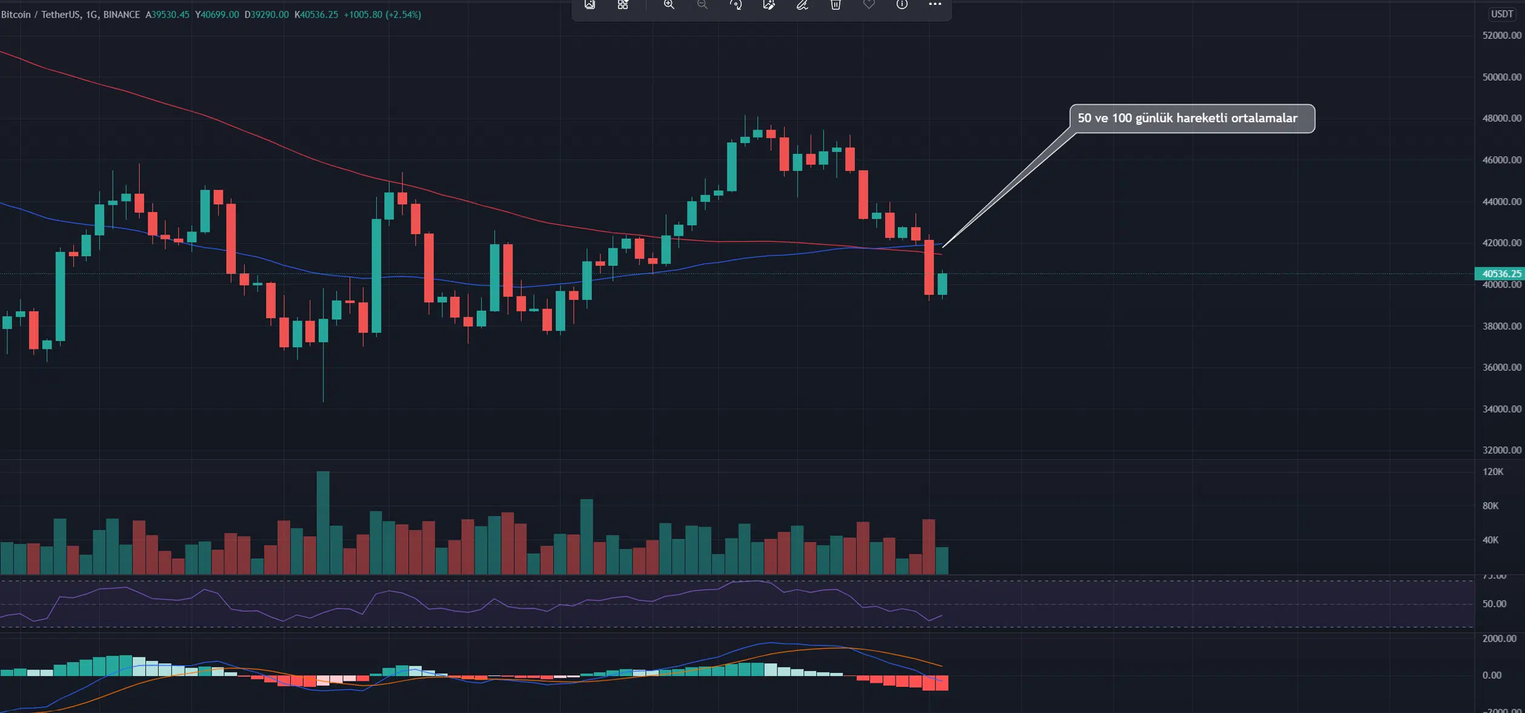
Task: Click the tallest volume bar
Action: (323, 522)
